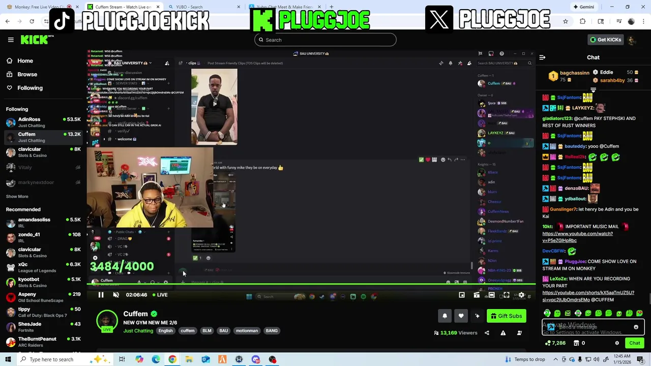
Task: Open chat settings gear icon
Action: (617, 343)
